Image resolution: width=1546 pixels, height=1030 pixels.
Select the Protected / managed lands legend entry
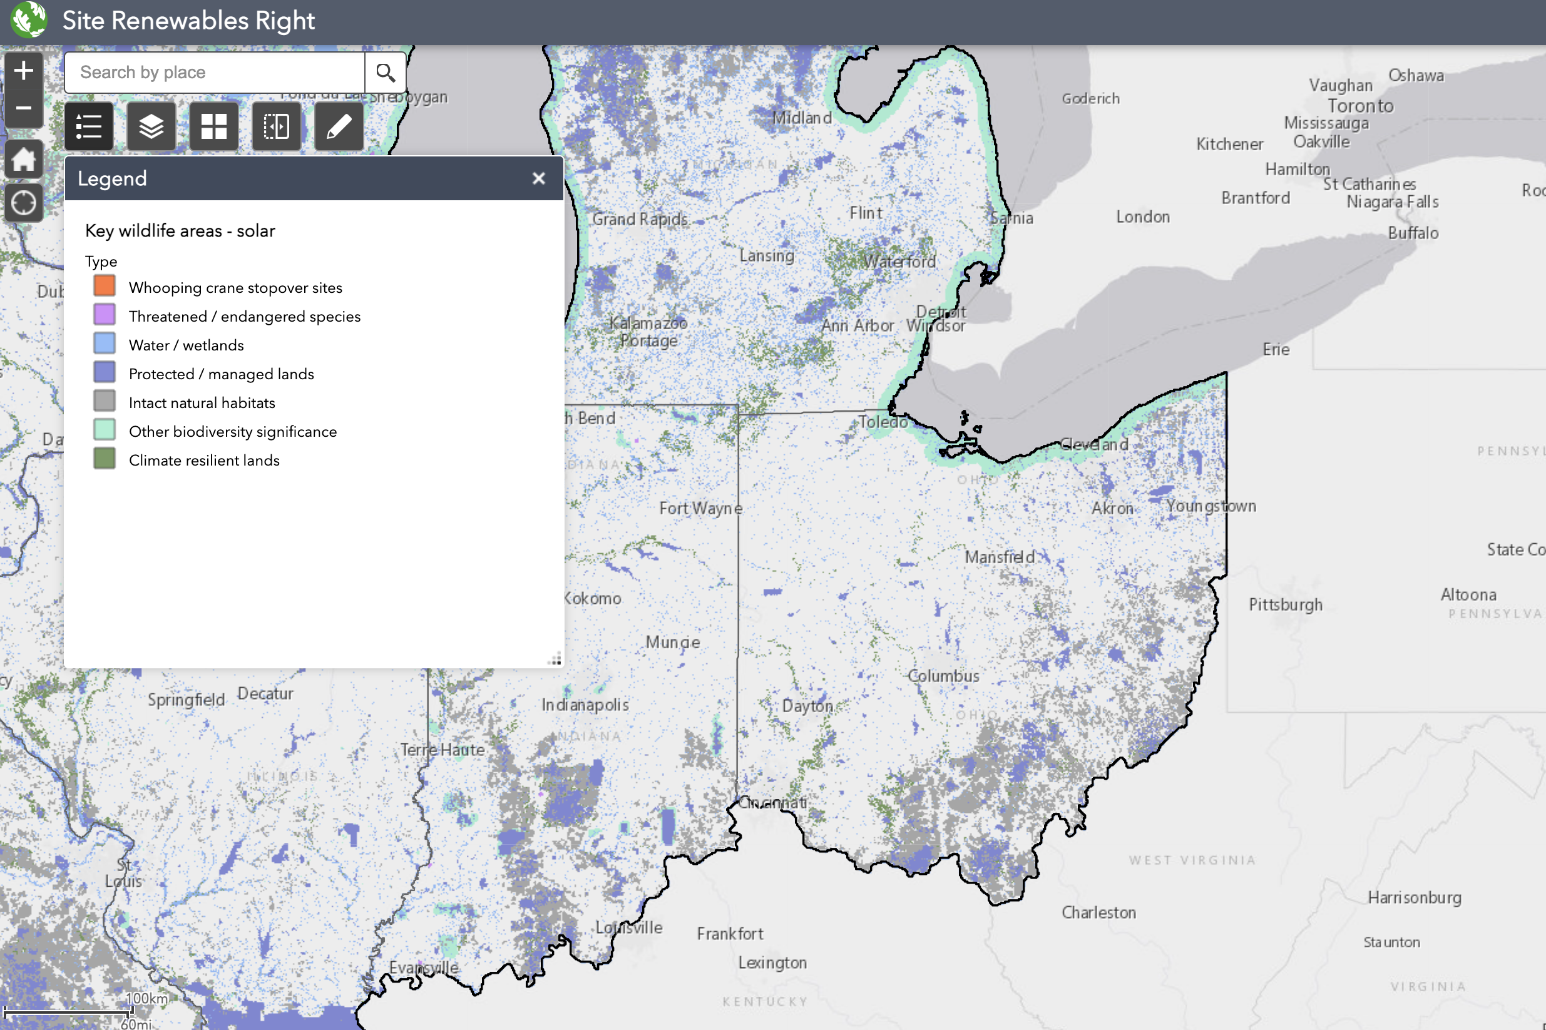point(222,373)
